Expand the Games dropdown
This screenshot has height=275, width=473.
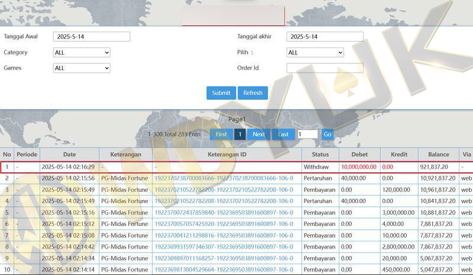point(82,68)
